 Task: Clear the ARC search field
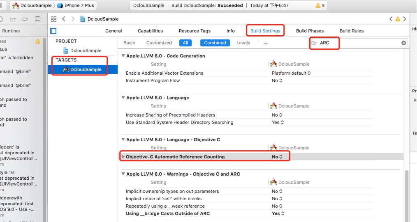tap(403, 43)
